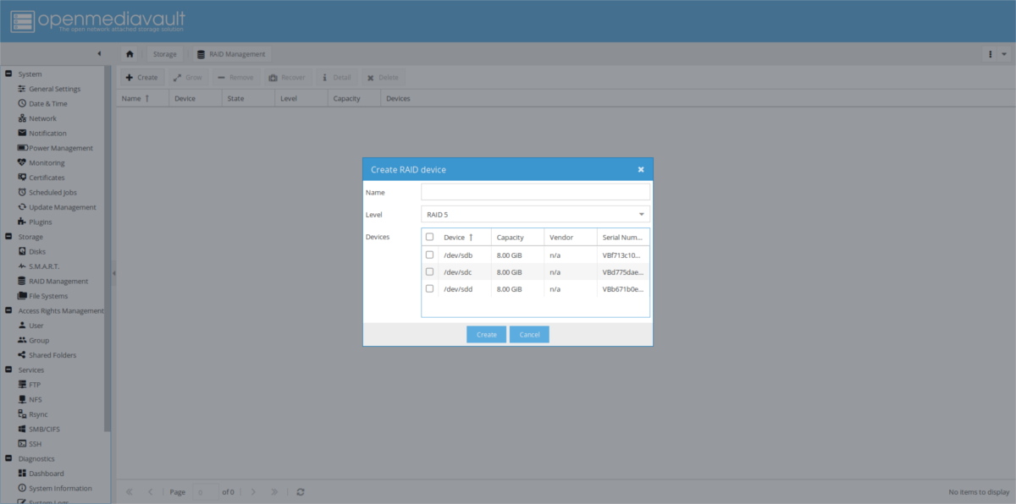The width and height of the screenshot is (1016, 504).
Task: Click the Name input field
Action: (535, 192)
